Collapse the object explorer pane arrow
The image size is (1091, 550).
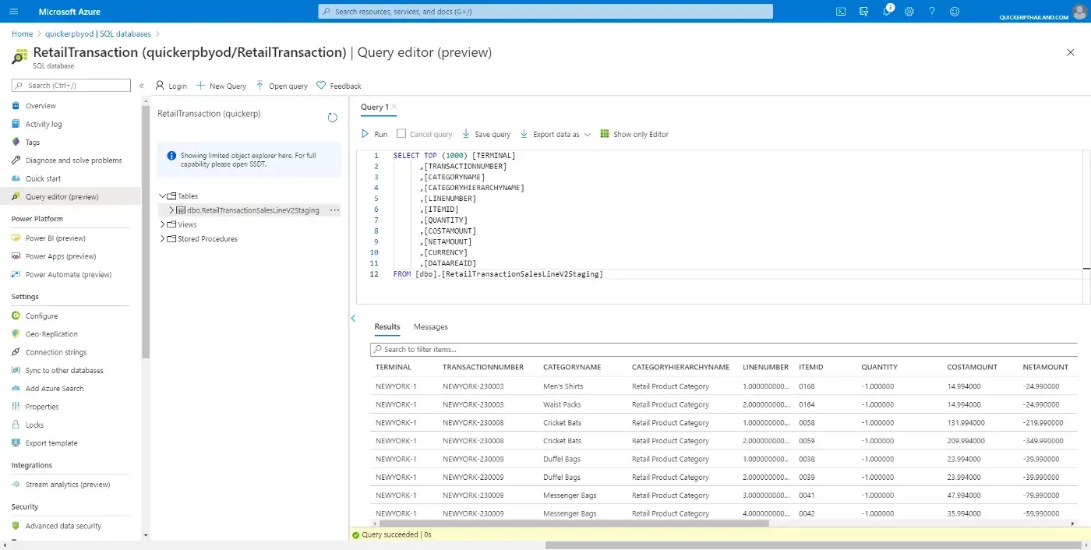pos(353,318)
